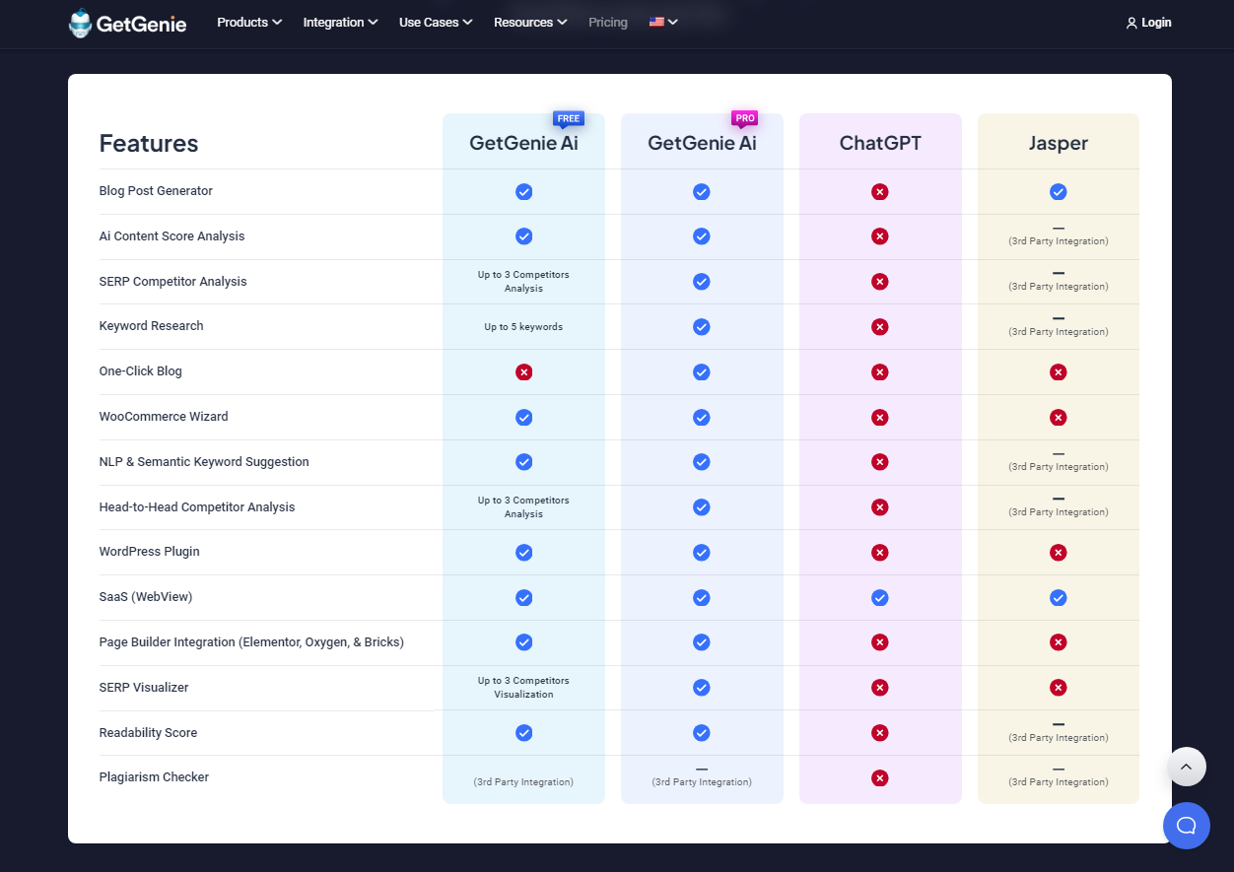The width and height of the screenshot is (1234, 872).
Task: Click the One-Click Blog feature label
Action: 140,371
